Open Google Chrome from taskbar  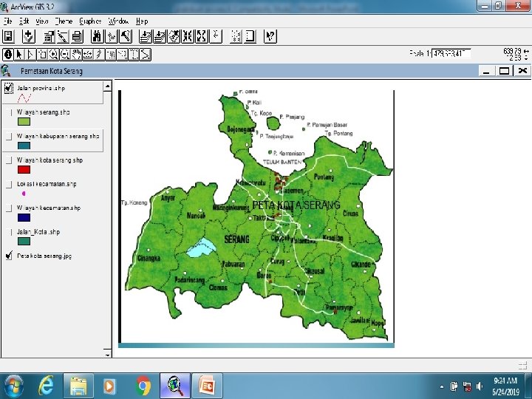click(x=143, y=386)
